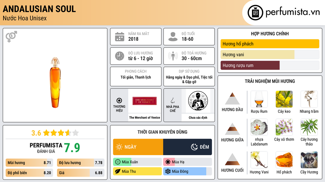
Task: Click the Nước Hoa Unisex subtitle
Action: 25,18
